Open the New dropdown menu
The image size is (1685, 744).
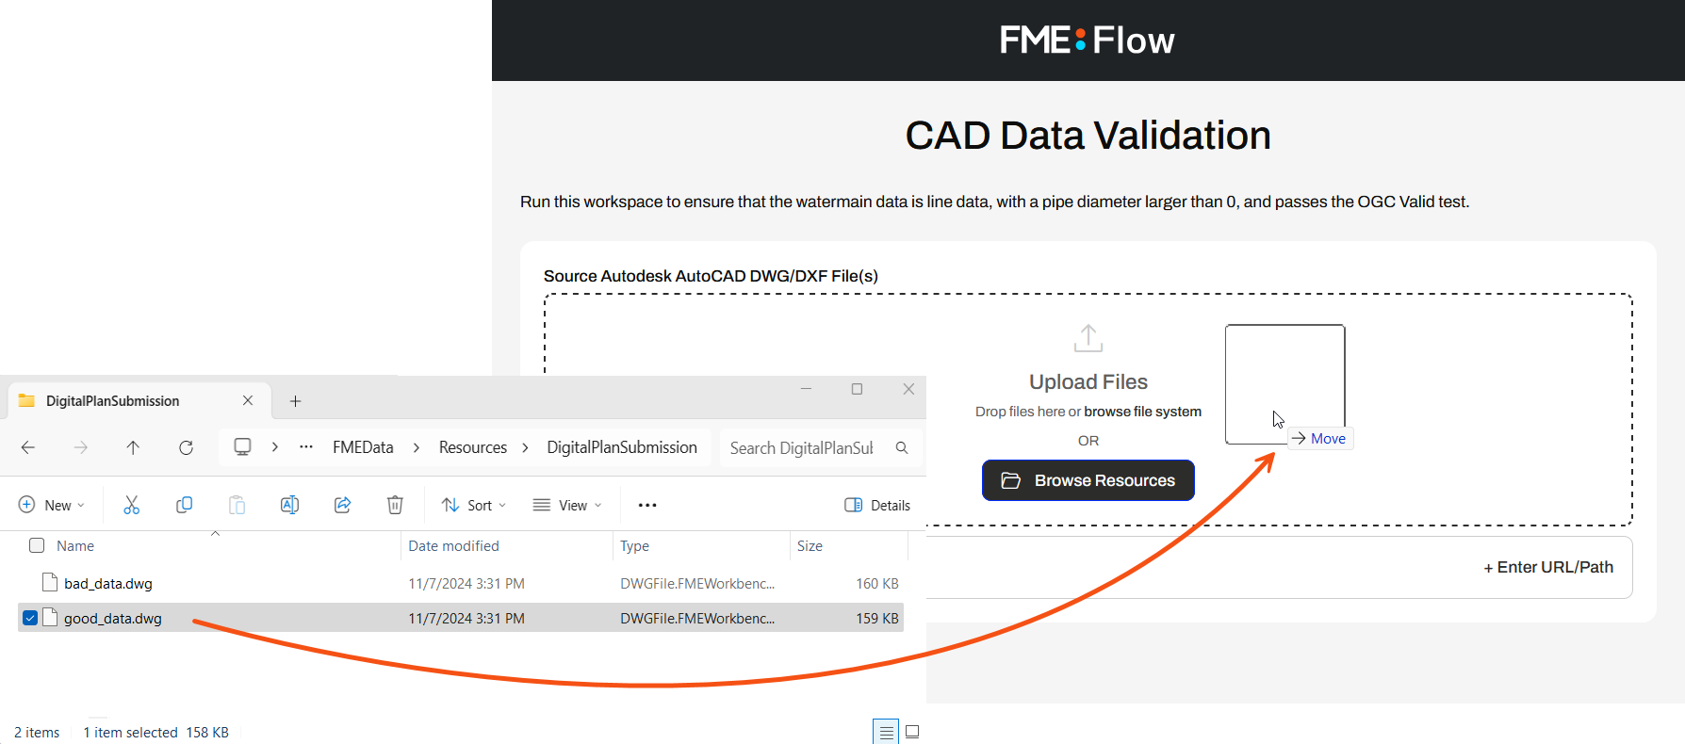[52, 505]
